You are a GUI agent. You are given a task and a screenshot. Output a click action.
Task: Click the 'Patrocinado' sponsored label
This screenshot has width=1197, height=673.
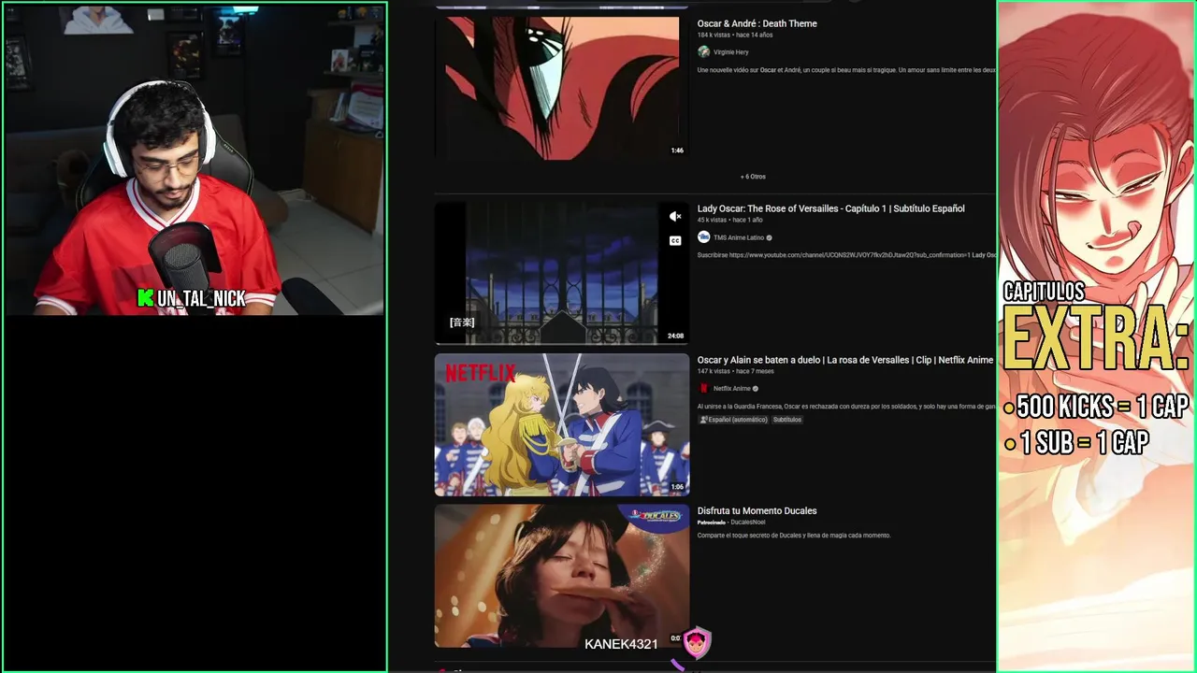click(712, 523)
